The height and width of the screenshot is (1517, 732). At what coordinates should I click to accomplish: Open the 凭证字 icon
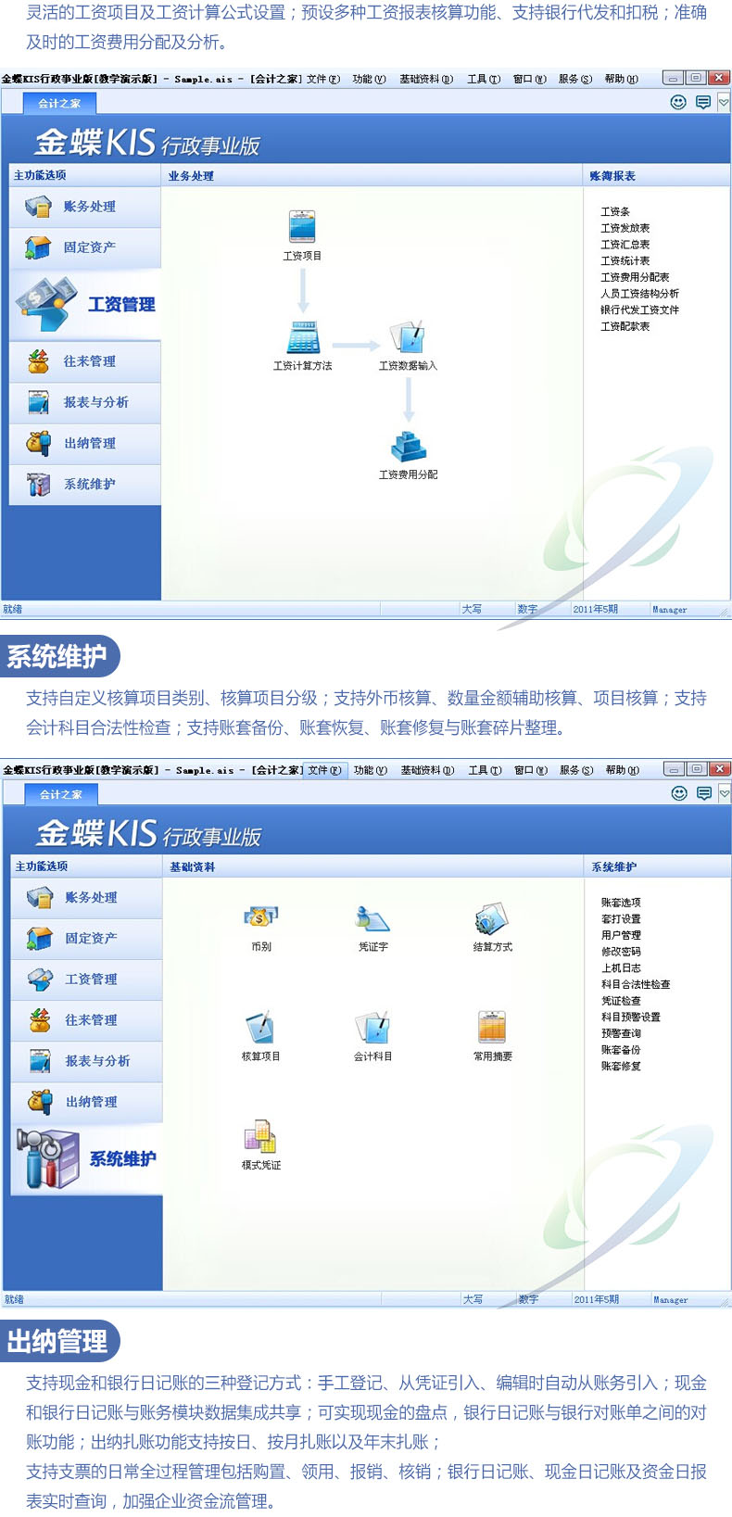click(x=372, y=919)
